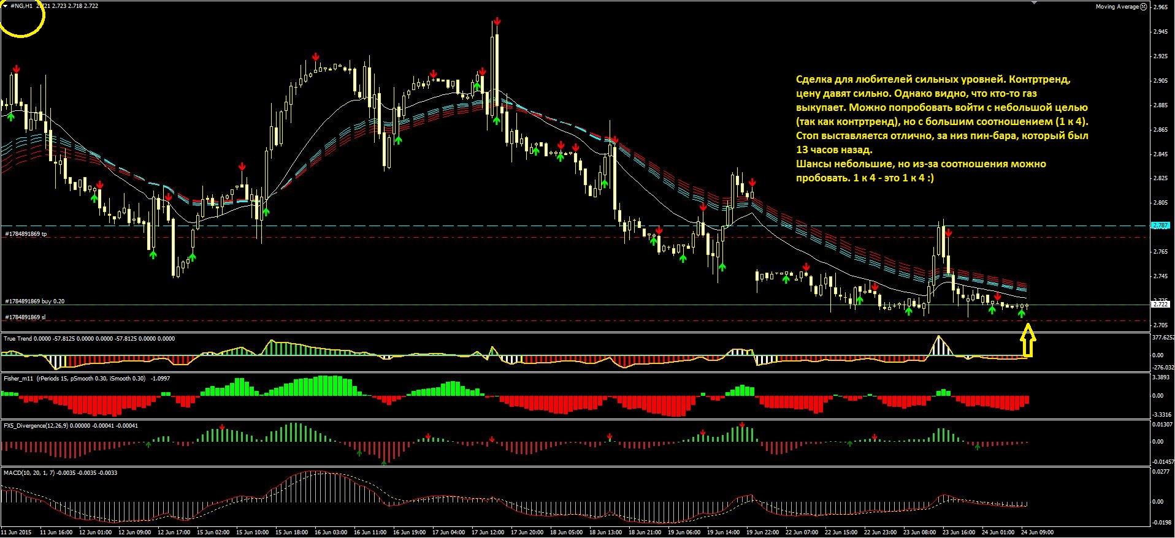Click the 2.765 price scale value
This screenshot has height=538, width=1175.
click(x=1161, y=252)
